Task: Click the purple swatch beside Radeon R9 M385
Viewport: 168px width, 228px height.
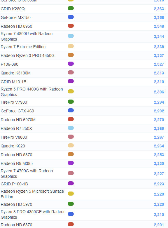Action: point(71,163)
